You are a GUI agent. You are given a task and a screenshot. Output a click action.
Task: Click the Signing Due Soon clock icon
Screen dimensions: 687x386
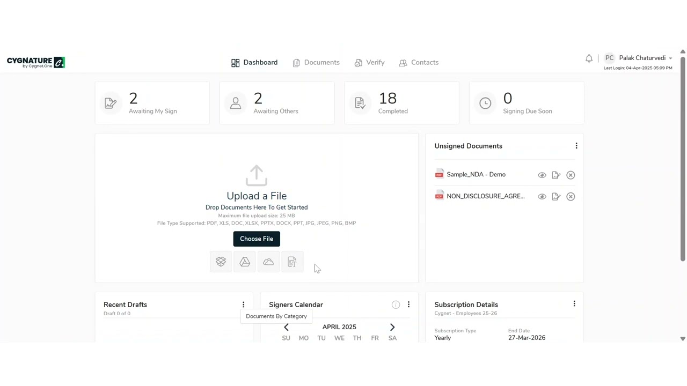pyautogui.click(x=485, y=103)
